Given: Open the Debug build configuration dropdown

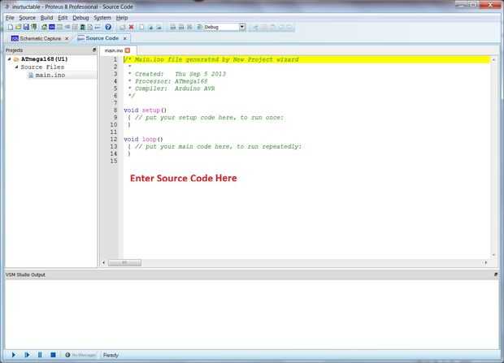Looking at the screenshot, I should (242, 27).
